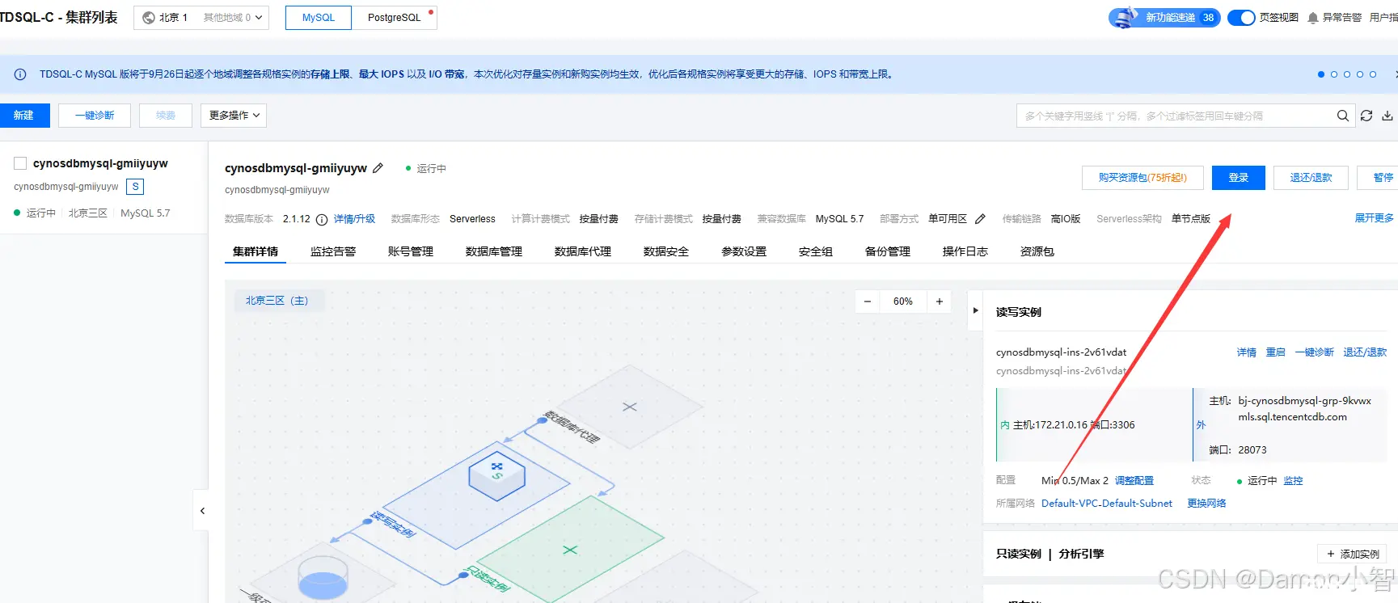Image resolution: width=1398 pixels, height=603 pixels.
Task: Expand more details via 展开更多
Action: click(x=1375, y=218)
